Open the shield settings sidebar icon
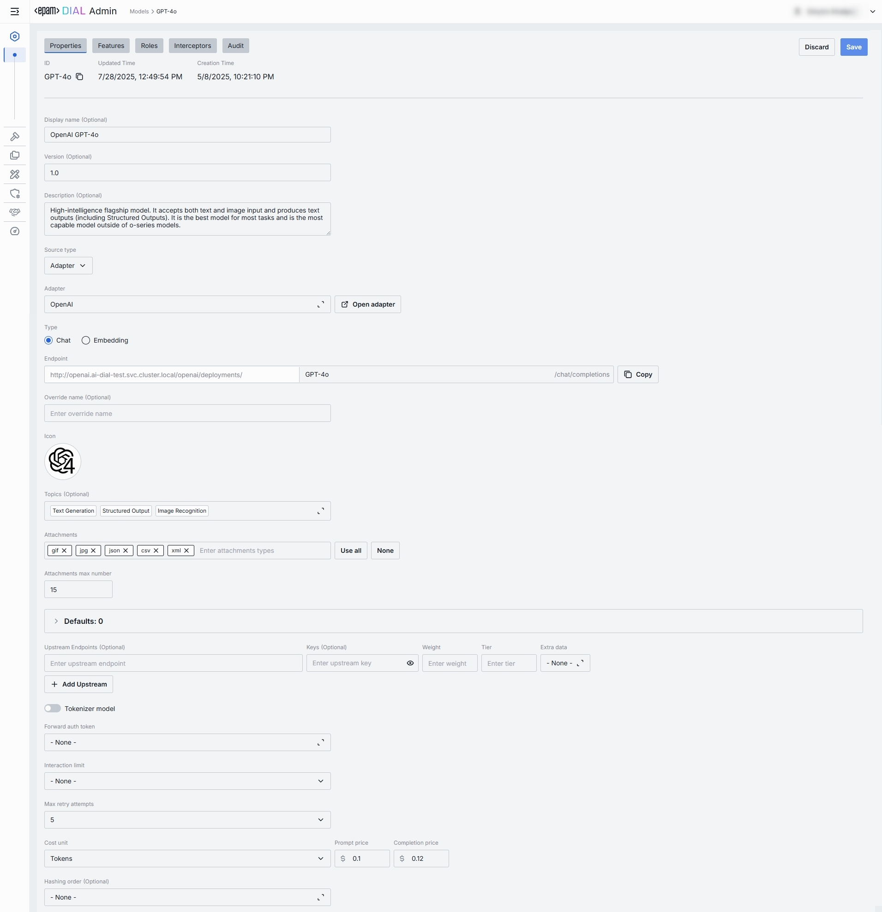Viewport: 882px width, 912px height. click(15, 193)
